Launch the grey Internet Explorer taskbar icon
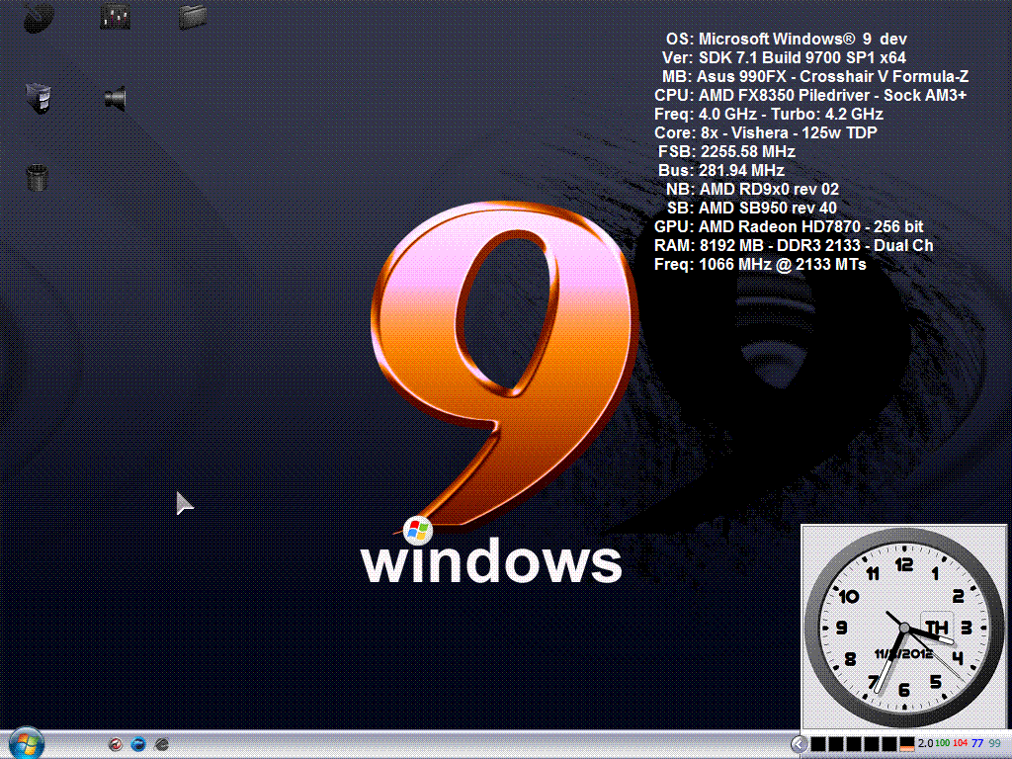This screenshot has width=1012, height=759. (x=162, y=744)
